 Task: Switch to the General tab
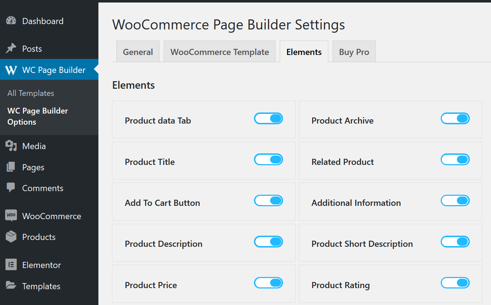(x=138, y=52)
